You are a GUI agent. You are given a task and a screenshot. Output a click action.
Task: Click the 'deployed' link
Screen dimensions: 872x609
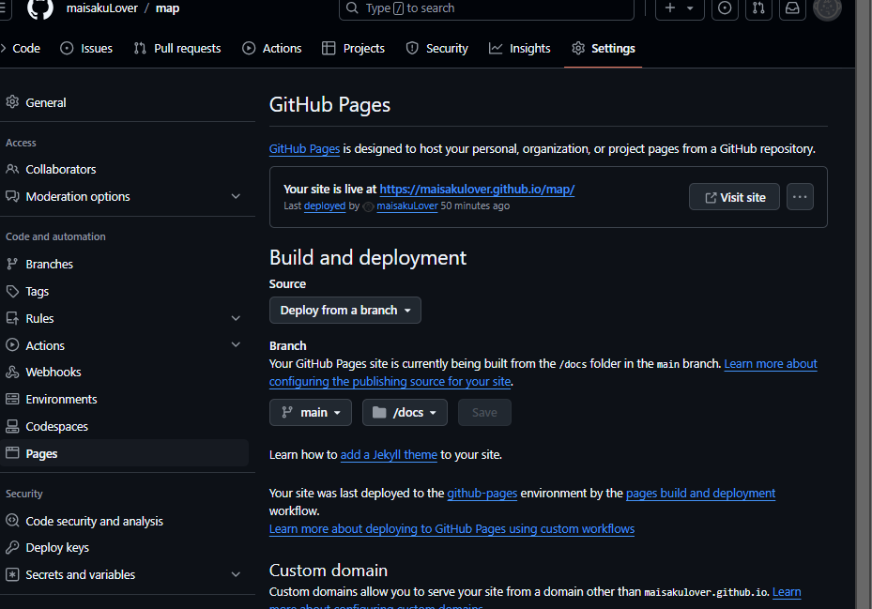coord(325,206)
